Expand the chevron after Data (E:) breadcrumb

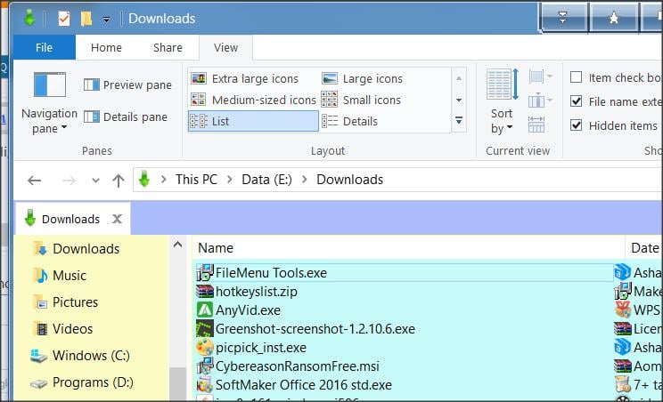pos(305,180)
